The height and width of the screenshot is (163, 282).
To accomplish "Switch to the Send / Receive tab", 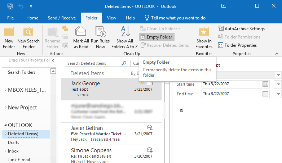I will point(62,18).
